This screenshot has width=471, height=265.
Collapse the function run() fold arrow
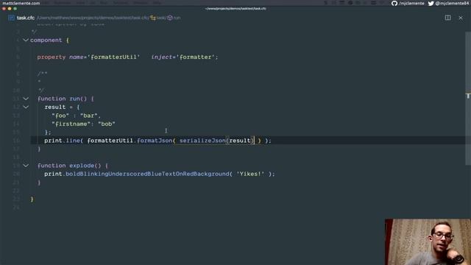26,99
